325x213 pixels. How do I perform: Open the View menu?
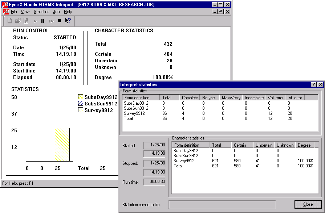[25, 12]
